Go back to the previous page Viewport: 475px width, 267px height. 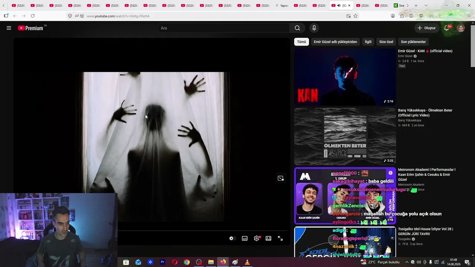click(15, 16)
